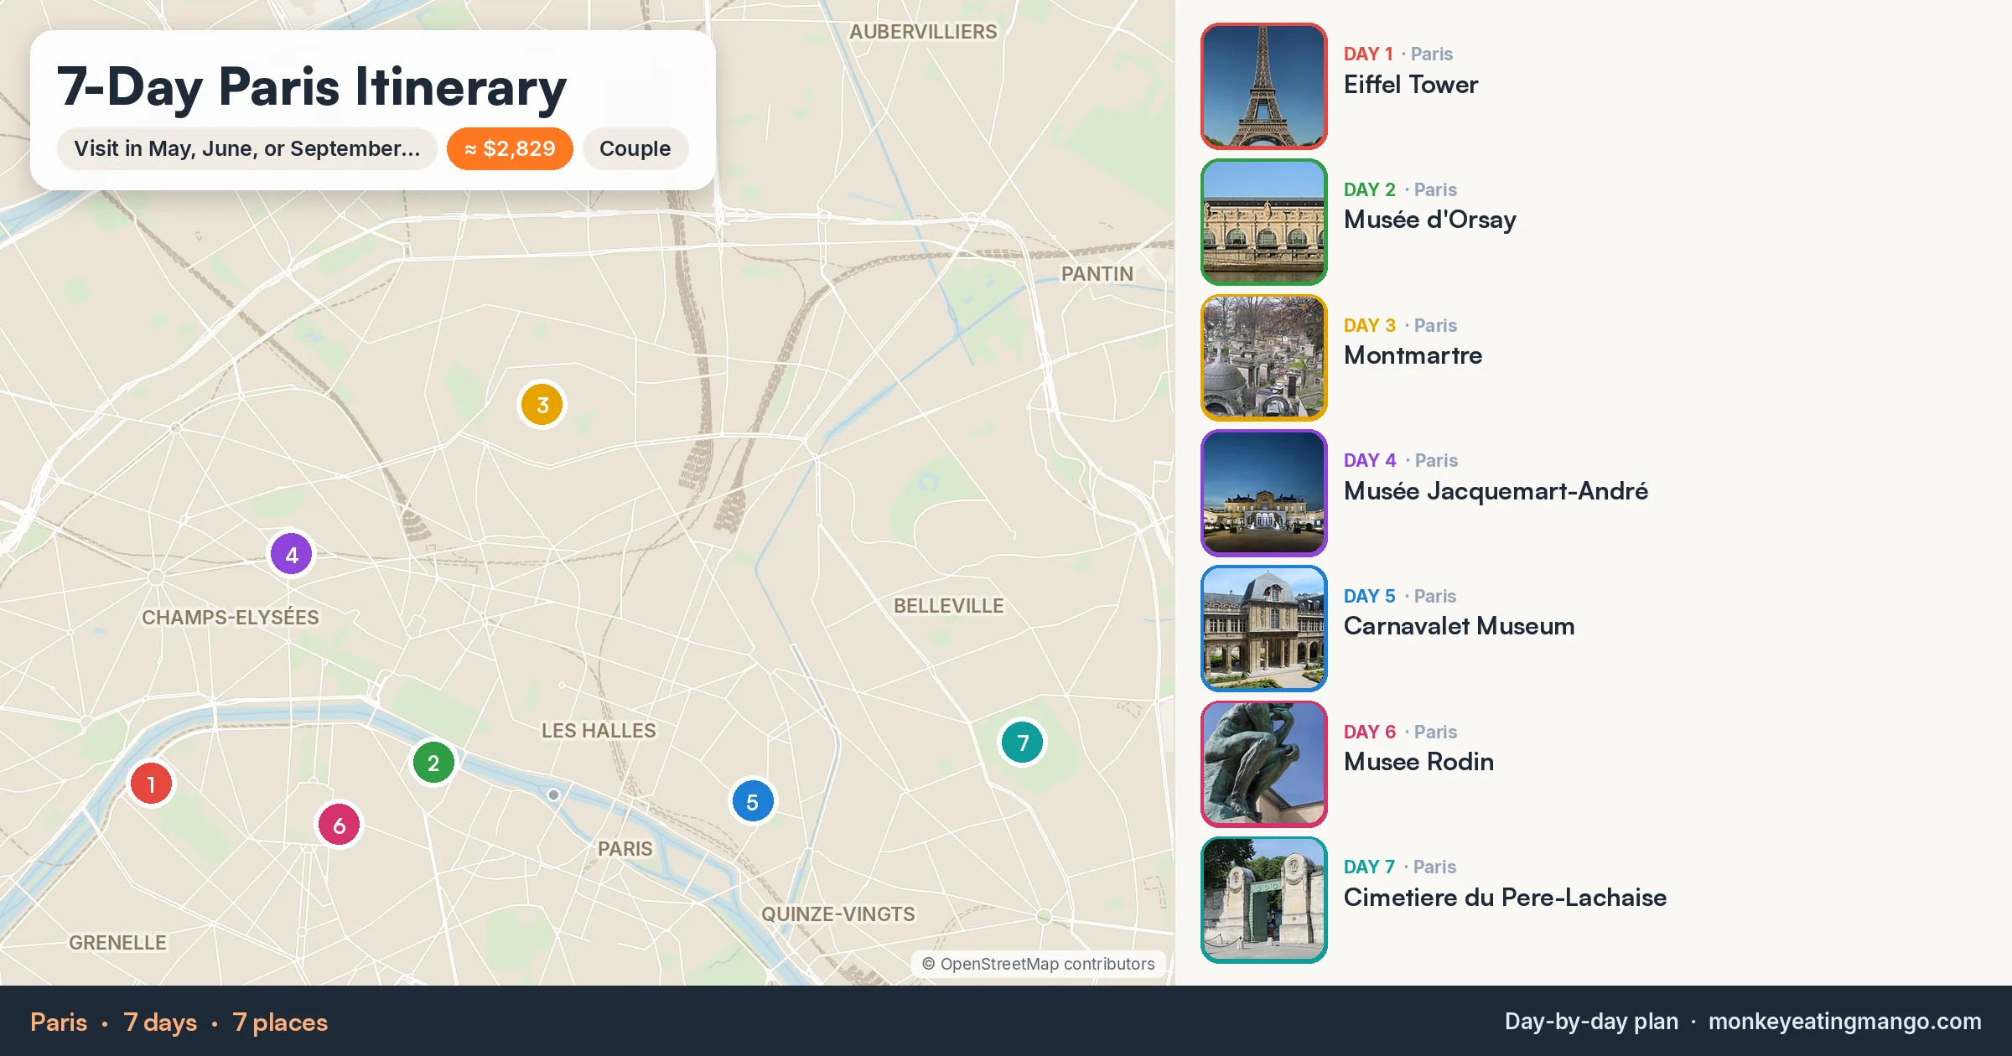The height and width of the screenshot is (1056, 2012).
Task: Open the Eiffel Tower thumbnail photo
Action: (x=1264, y=86)
